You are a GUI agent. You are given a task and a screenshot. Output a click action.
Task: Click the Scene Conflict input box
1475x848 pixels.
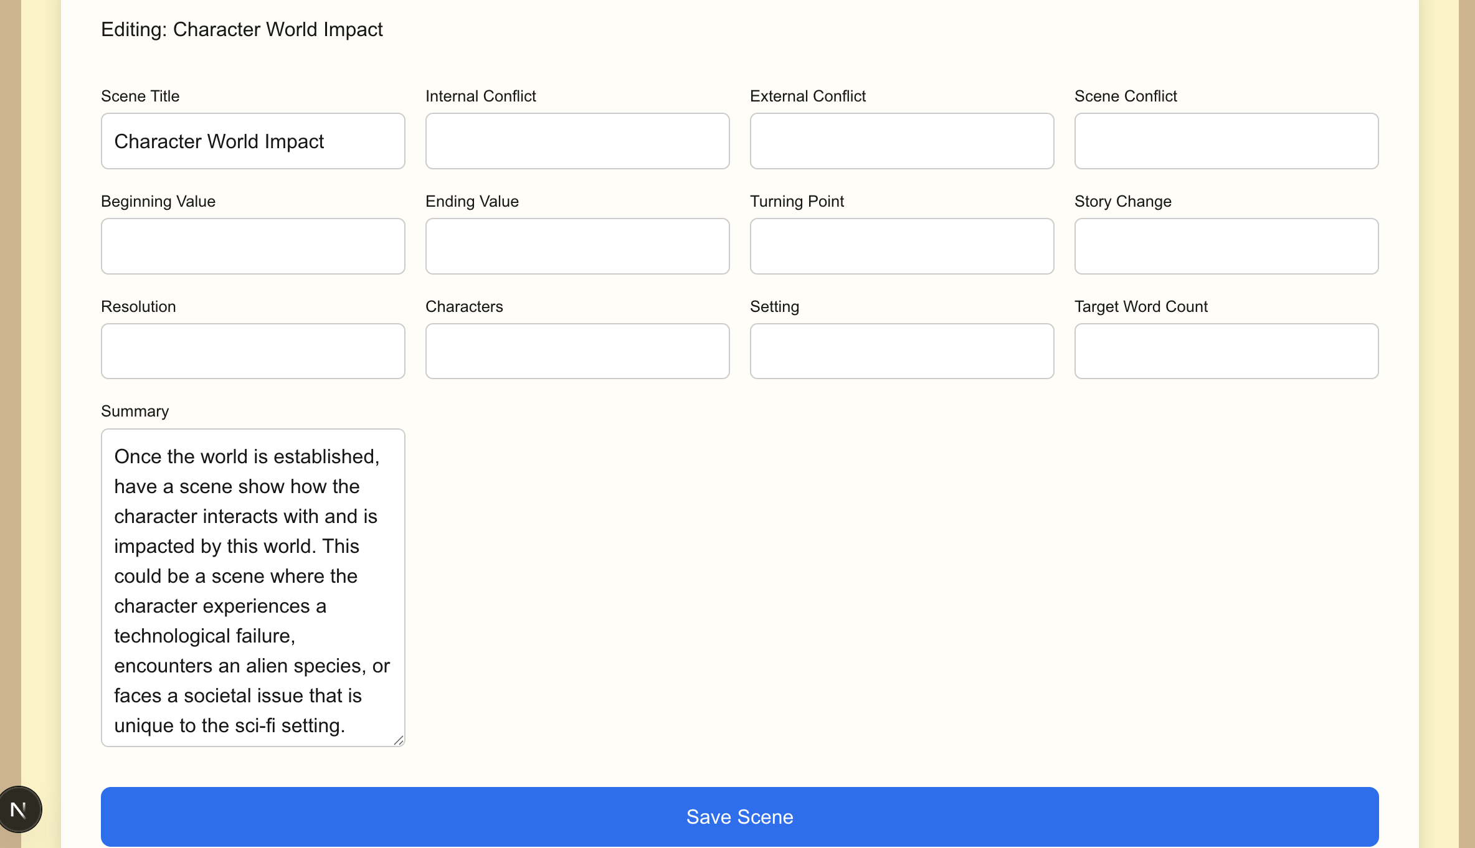click(x=1226, y=141)
